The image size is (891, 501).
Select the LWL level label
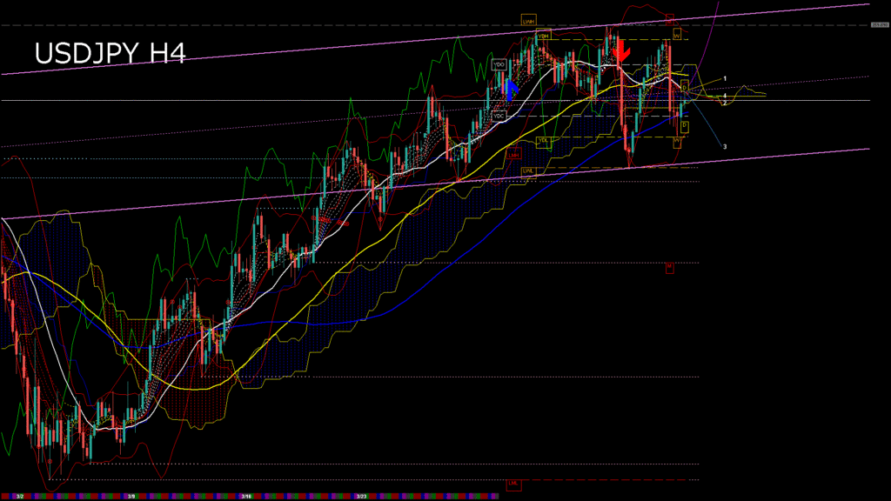(528, 170)
